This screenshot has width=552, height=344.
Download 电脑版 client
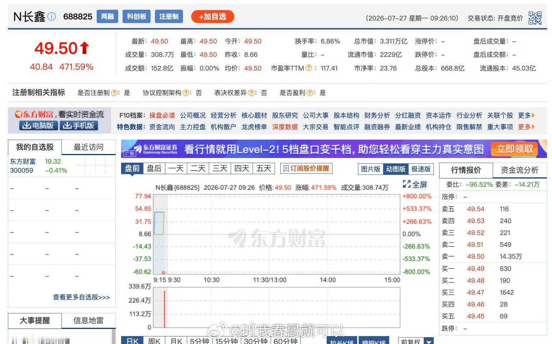38,126
